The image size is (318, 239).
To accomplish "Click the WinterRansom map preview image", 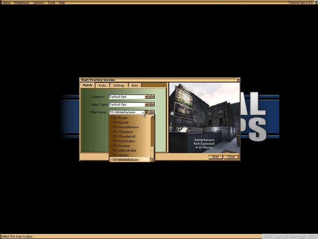I will coord(204,118).
